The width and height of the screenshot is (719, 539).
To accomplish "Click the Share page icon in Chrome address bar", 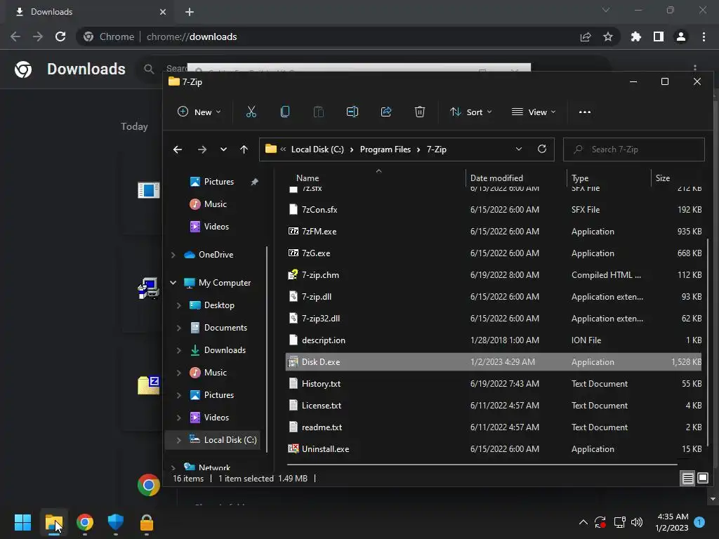I will [x=586, y=36].
